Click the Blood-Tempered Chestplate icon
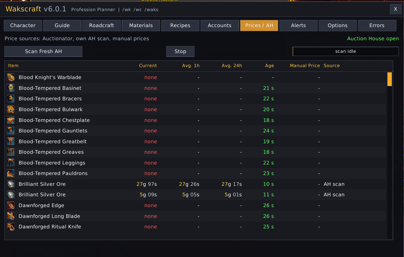 click(x=11, y=120)
